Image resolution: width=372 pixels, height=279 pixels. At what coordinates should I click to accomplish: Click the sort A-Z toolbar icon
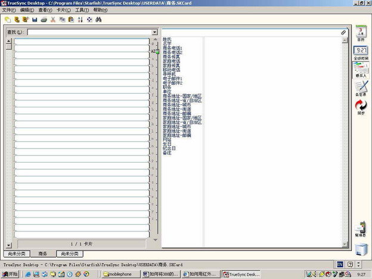(x=80, y=20)
